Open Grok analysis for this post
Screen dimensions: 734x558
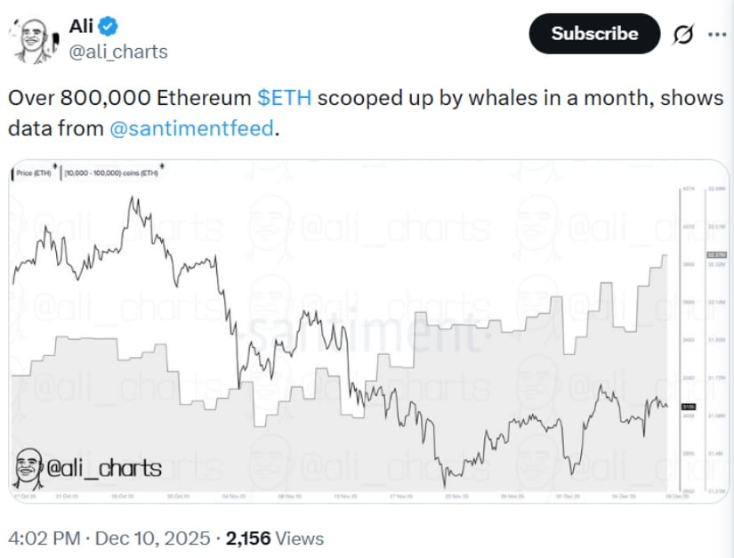682,34
